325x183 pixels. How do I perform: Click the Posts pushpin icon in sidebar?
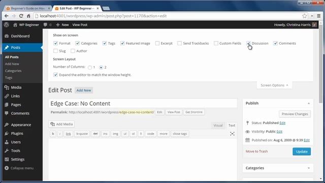[7, 47]
